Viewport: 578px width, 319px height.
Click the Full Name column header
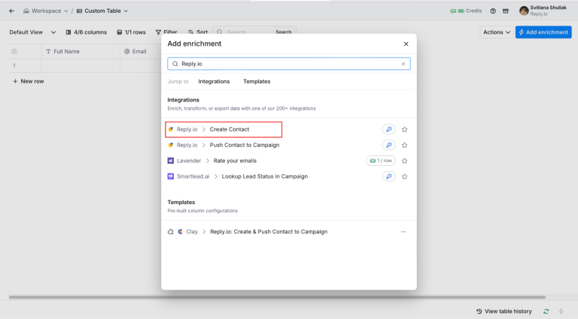tap(81, 52)
